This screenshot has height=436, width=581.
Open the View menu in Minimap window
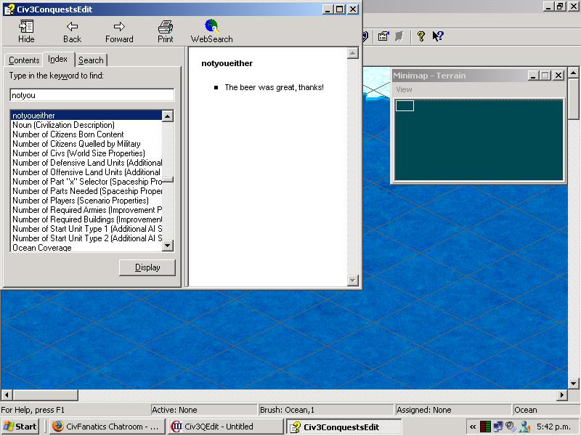point(404,89)
